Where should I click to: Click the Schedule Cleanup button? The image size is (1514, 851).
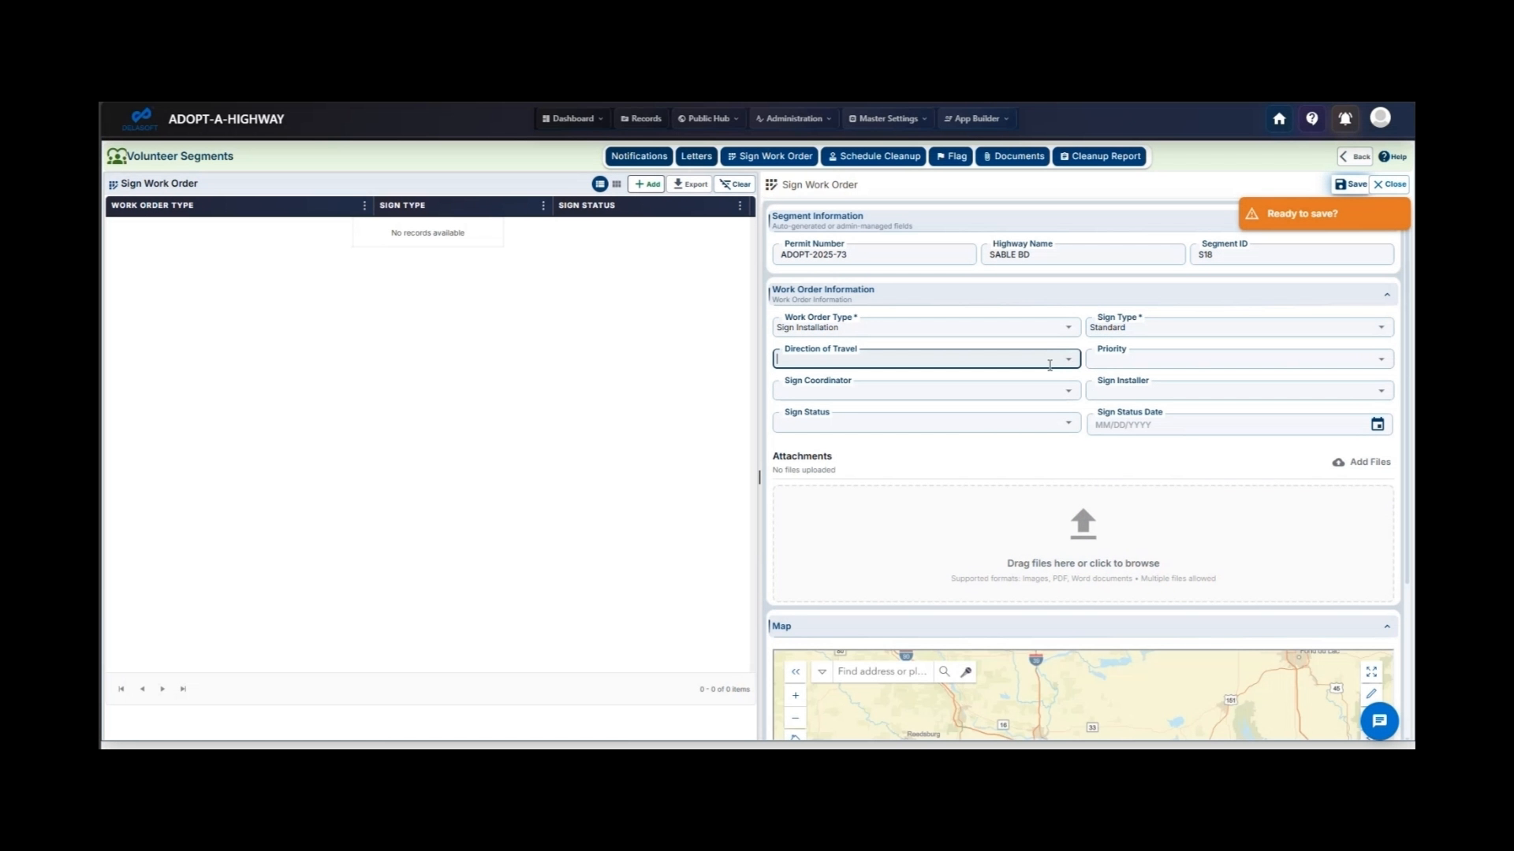coord(874,156)
